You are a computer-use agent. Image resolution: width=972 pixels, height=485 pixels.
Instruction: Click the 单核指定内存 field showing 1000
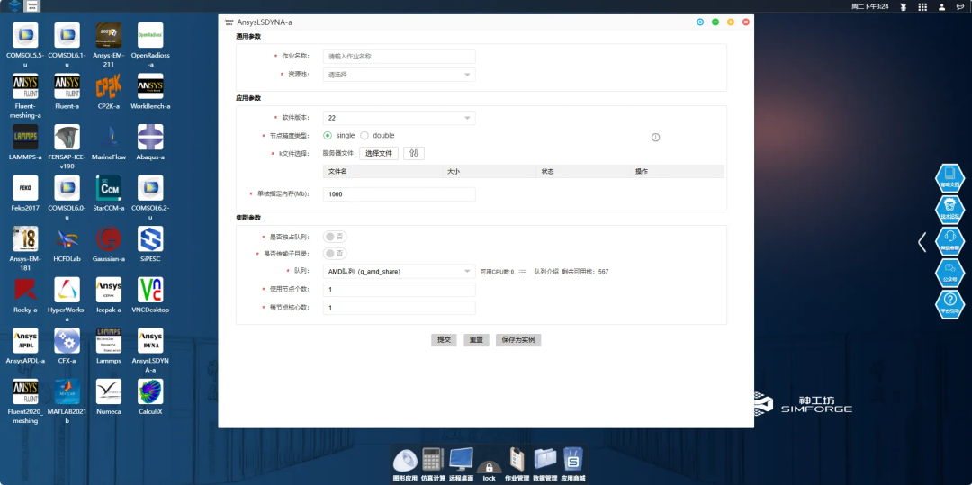coord(400,194)
